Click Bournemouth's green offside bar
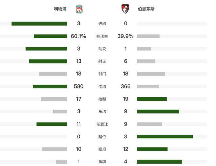Viewport: 216px width, 166px height. pos(165,137)
